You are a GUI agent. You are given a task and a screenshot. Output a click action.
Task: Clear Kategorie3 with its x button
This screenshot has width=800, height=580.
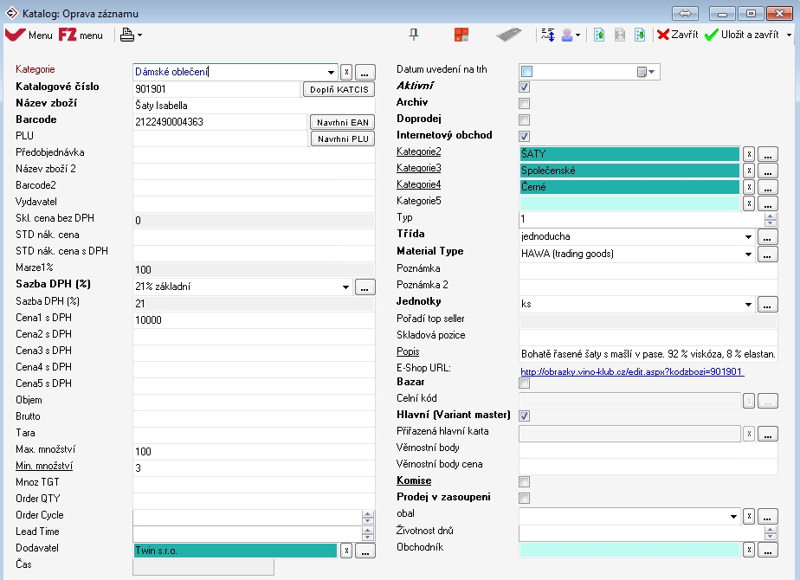[x=748, y=171]
